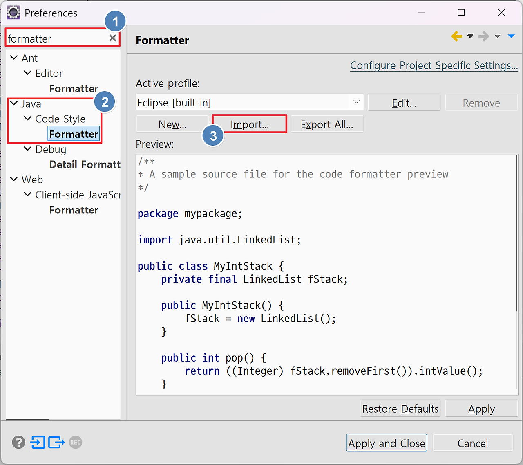523x465 pixels.
Task: Click the REC preference recorder icon
Action: pos(75,442)
